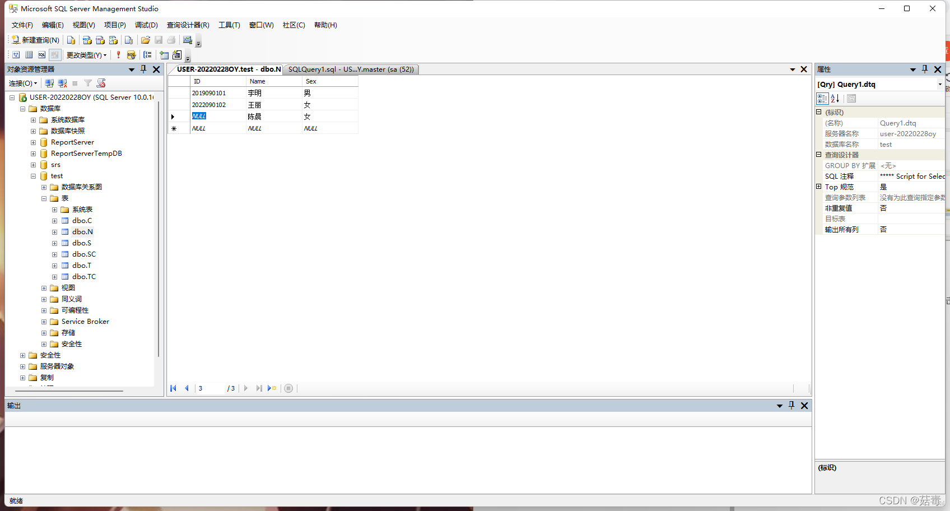
Task: Click the Database Engine Query icon
Action: [x=71, y=40]
